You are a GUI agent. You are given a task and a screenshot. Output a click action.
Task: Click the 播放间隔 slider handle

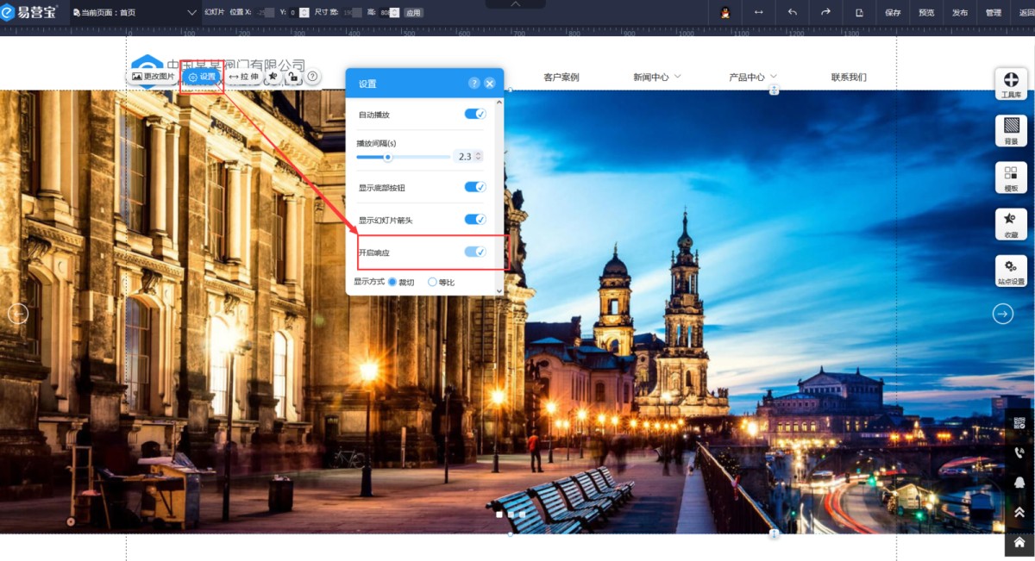coord(388,157)
